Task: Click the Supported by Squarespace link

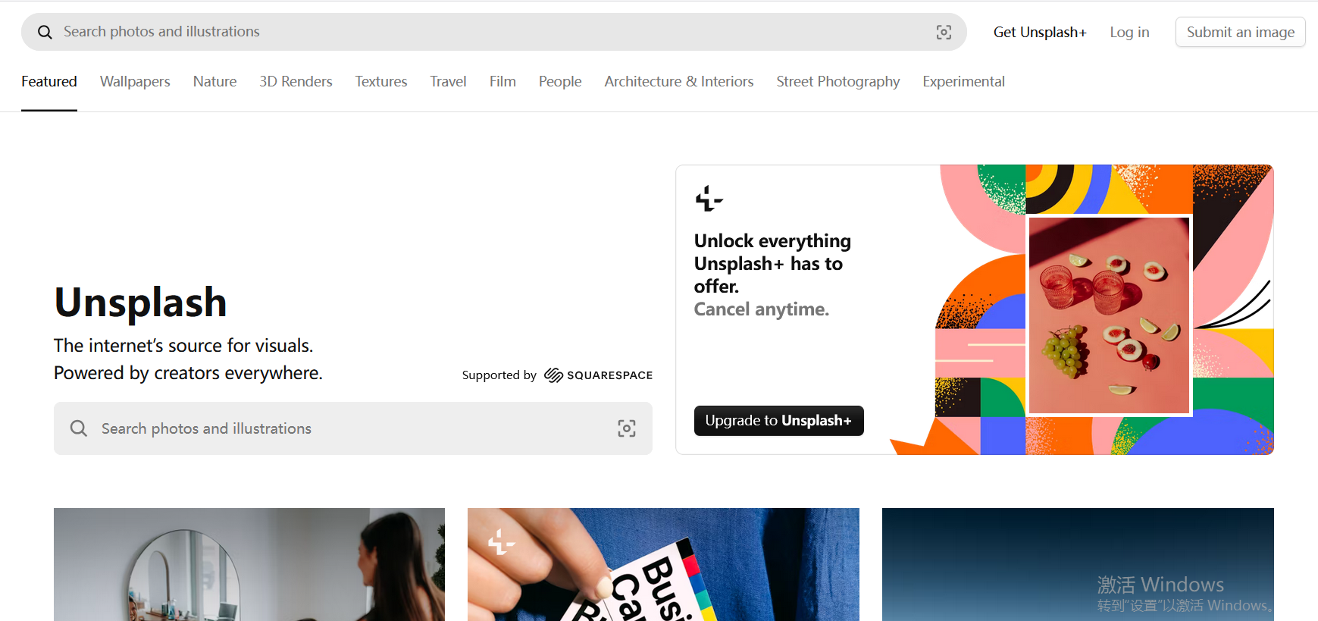Action: (557, 375)
